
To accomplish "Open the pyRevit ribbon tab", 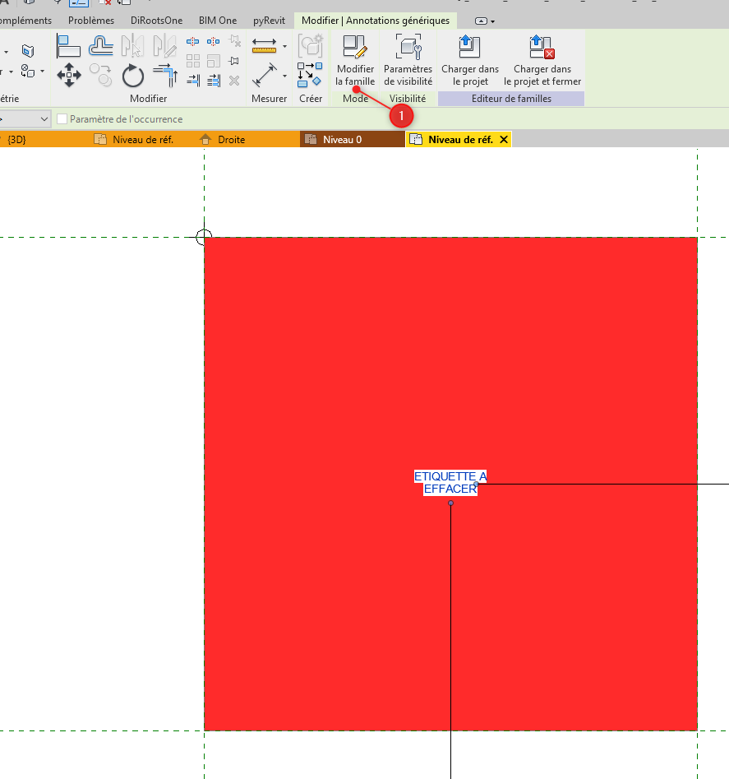I will tap(269, 21).
